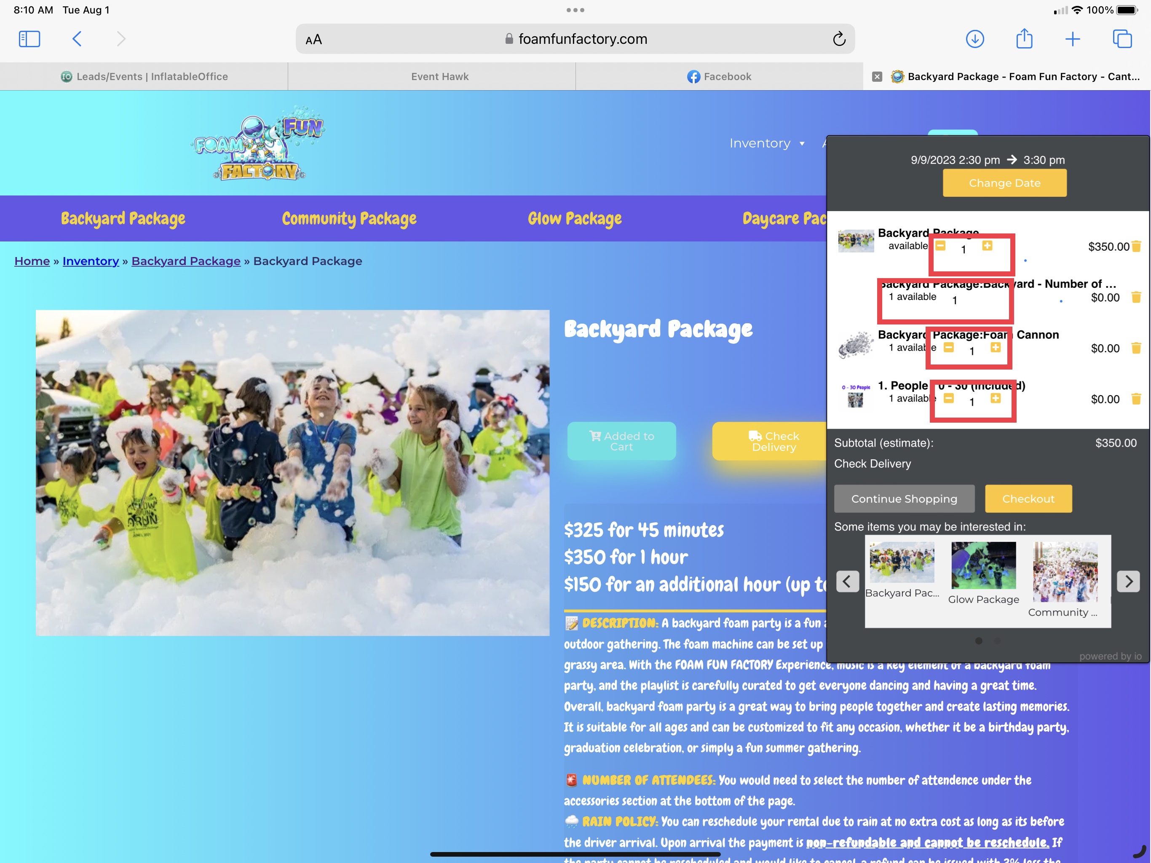Viewport: 1151px width, 863px height.
Task: Reload the foamfunfactory.com page
Action: (839, 39)
